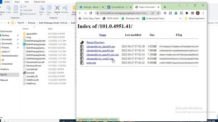This screenshot has height=122, width=218.
Task: Open Other bookmarks folder
Action: [194, 18]
